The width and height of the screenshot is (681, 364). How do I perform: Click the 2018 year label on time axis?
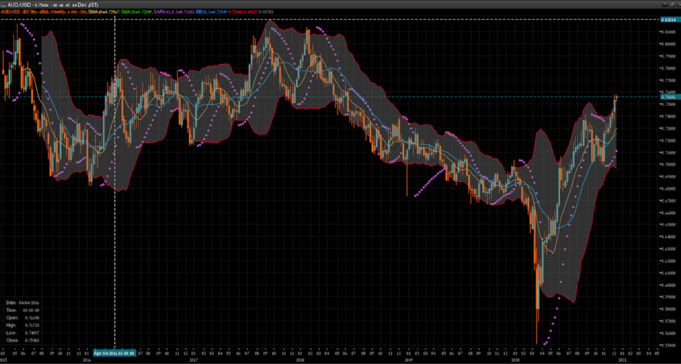point(300,359)
